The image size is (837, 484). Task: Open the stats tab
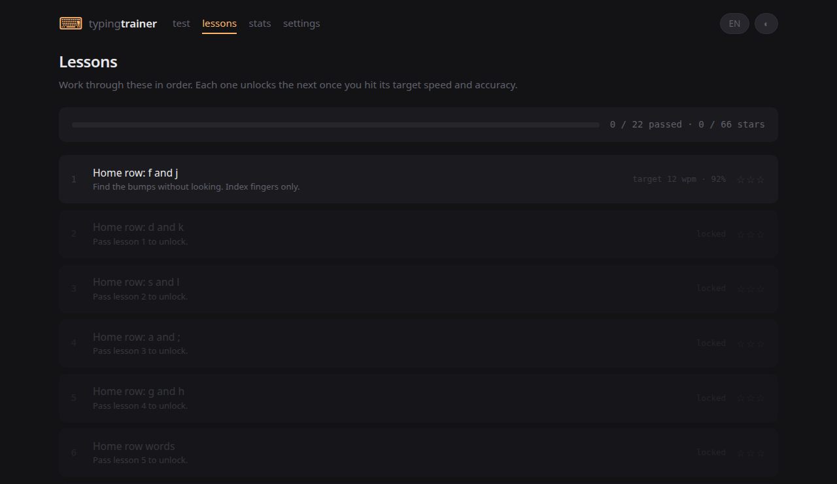(x=260, y=24)
